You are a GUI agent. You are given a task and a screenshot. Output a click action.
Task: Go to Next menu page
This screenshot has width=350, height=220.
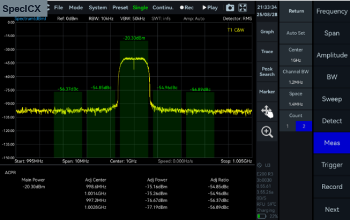[332, 210]
